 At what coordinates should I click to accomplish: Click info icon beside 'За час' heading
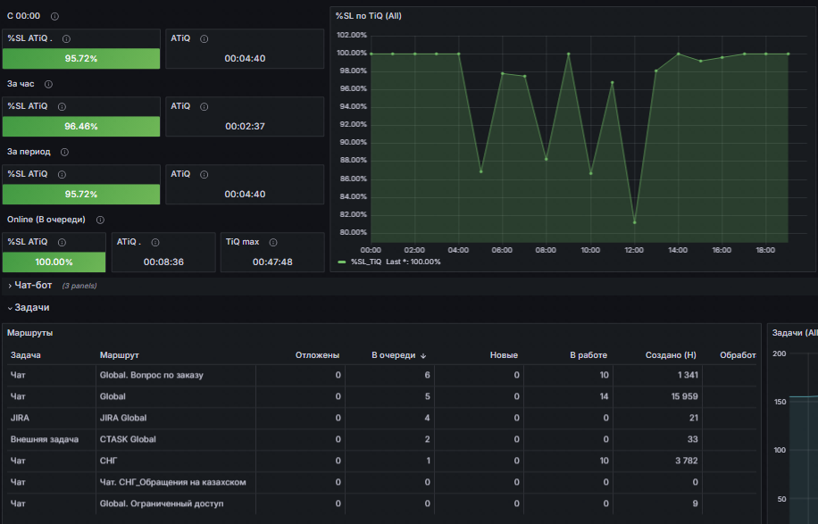(x=48, y=84)
